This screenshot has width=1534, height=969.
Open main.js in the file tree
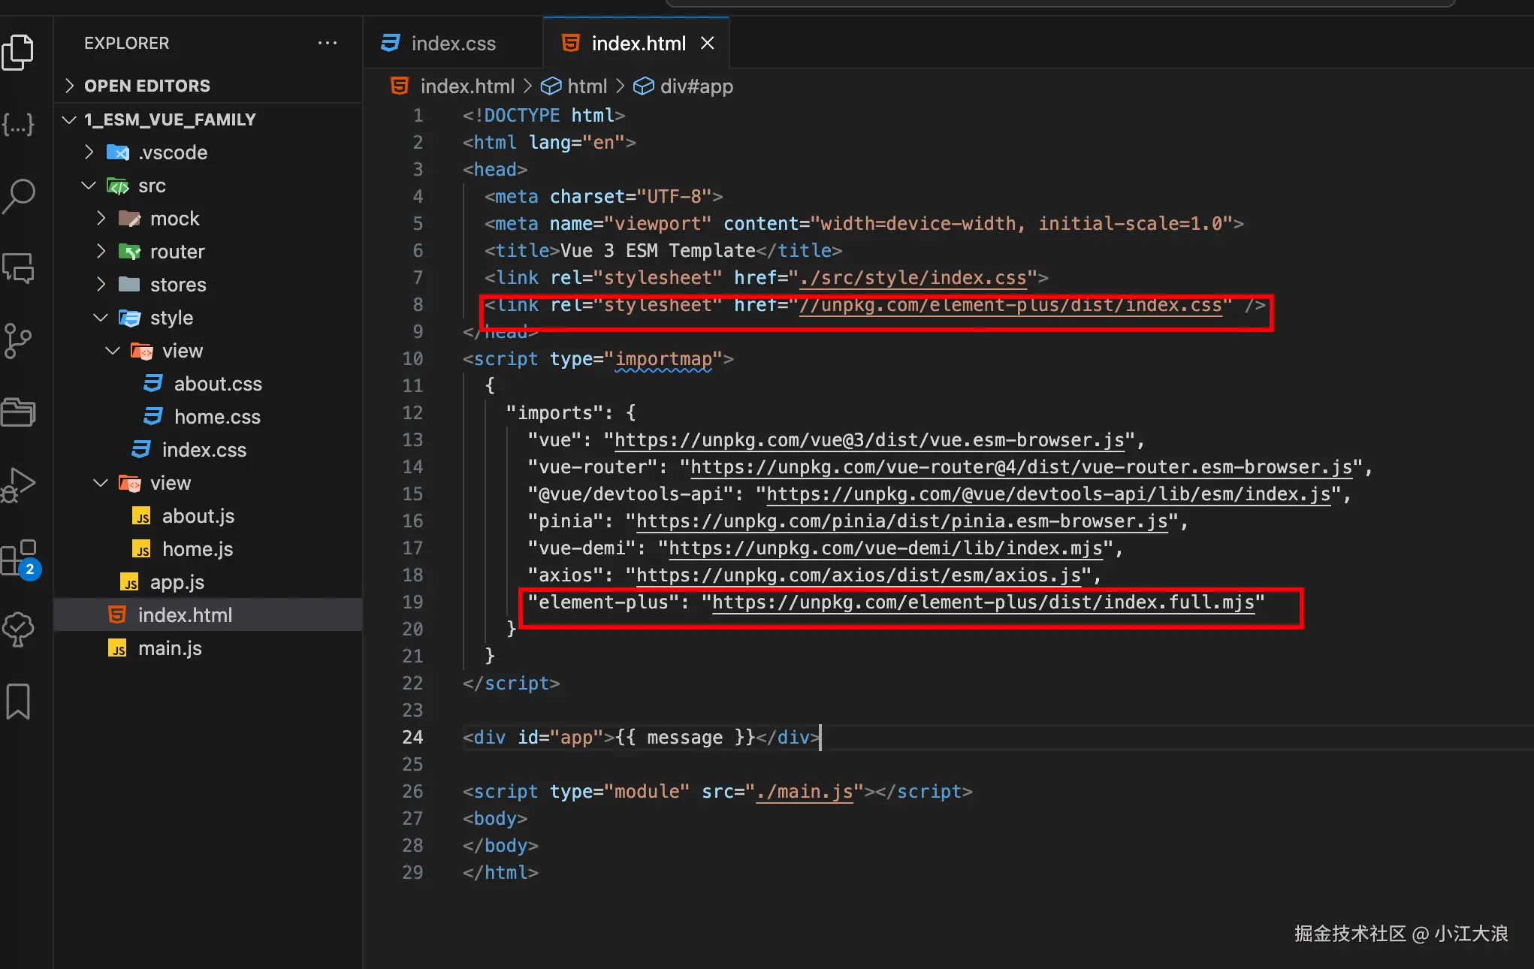pos(170,648)
